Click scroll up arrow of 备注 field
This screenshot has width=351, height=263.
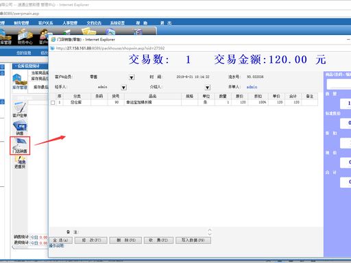(210, 230)
